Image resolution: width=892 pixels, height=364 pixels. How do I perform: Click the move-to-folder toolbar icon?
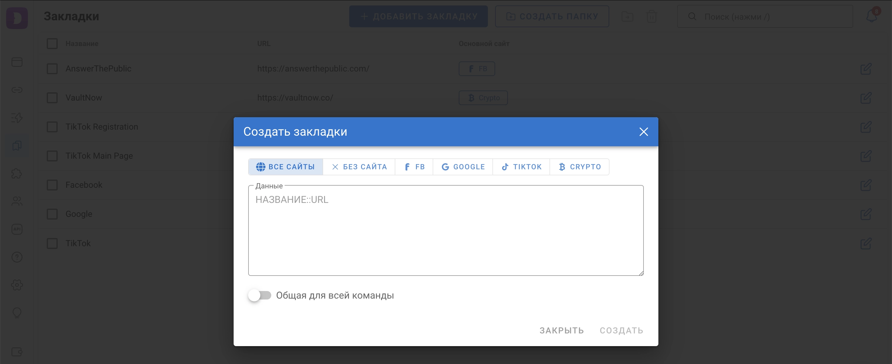(x=627, y=16)
